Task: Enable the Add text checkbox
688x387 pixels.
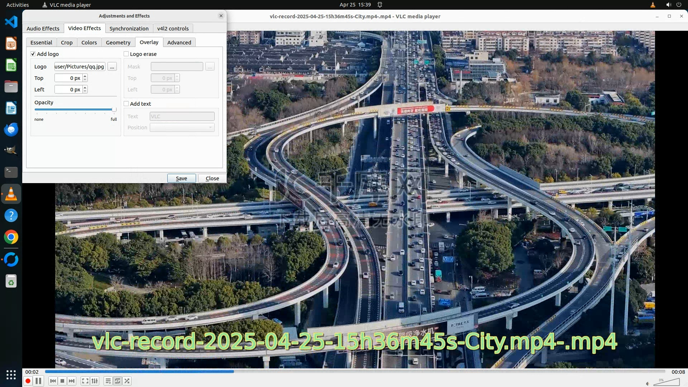Action: pyautogui.click(x=126, y=104)
